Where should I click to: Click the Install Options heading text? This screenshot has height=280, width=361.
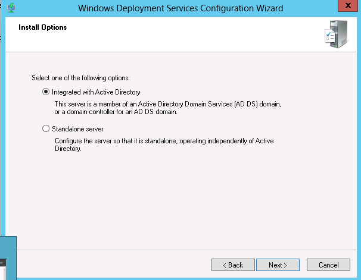pyautogui.click(x=42, y=27)
